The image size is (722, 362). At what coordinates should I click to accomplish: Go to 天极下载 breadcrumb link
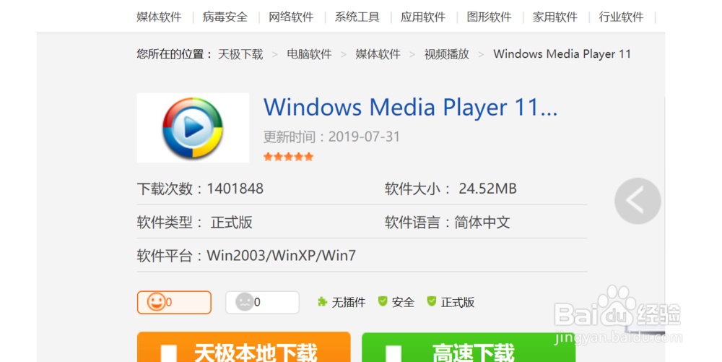coord(240,54)
